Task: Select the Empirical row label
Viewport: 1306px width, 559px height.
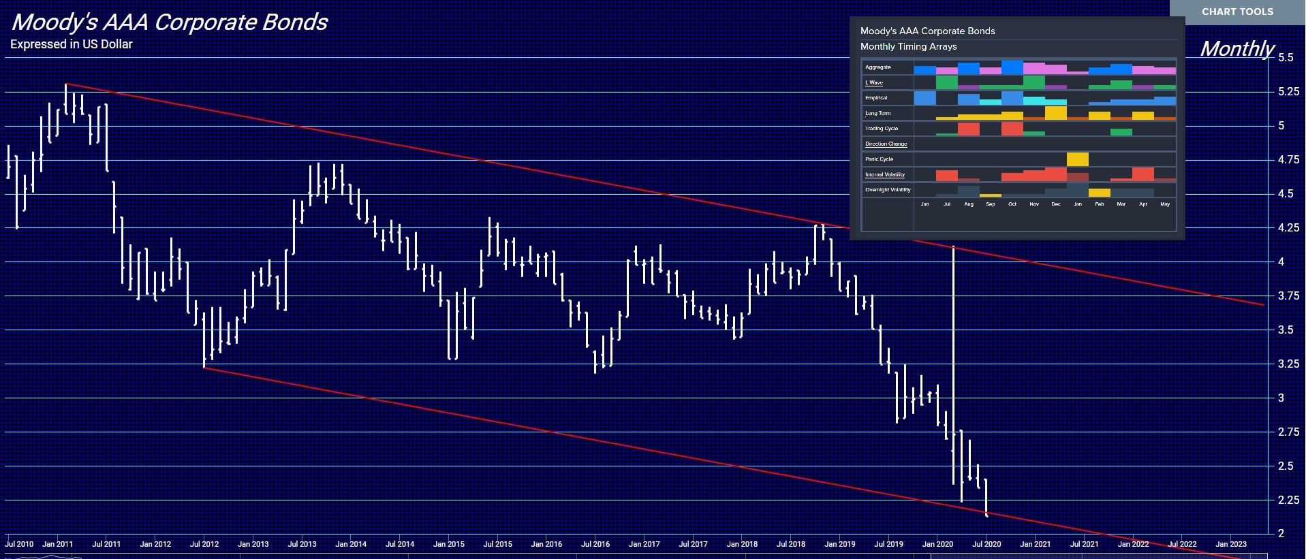Action: [876, 98]
